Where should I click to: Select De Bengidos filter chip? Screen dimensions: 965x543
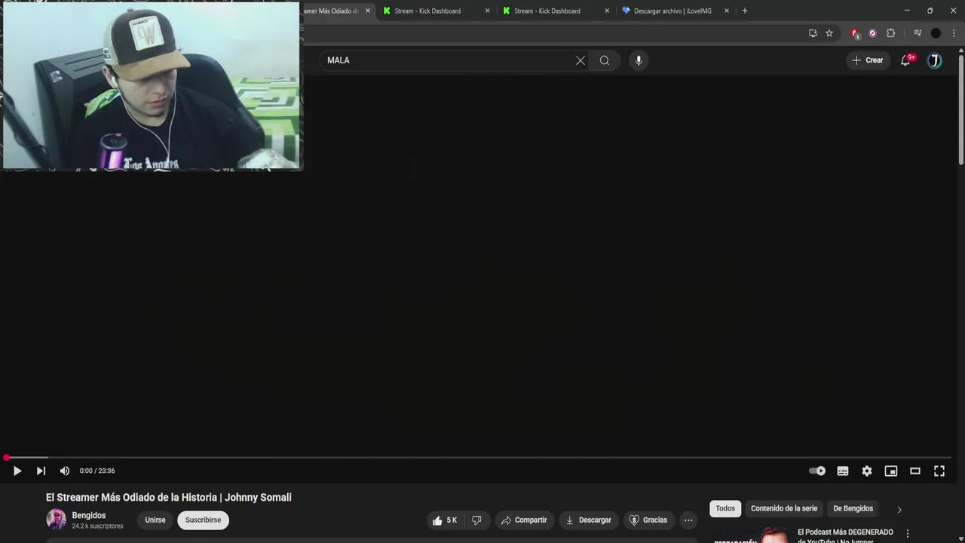(853, 508)
